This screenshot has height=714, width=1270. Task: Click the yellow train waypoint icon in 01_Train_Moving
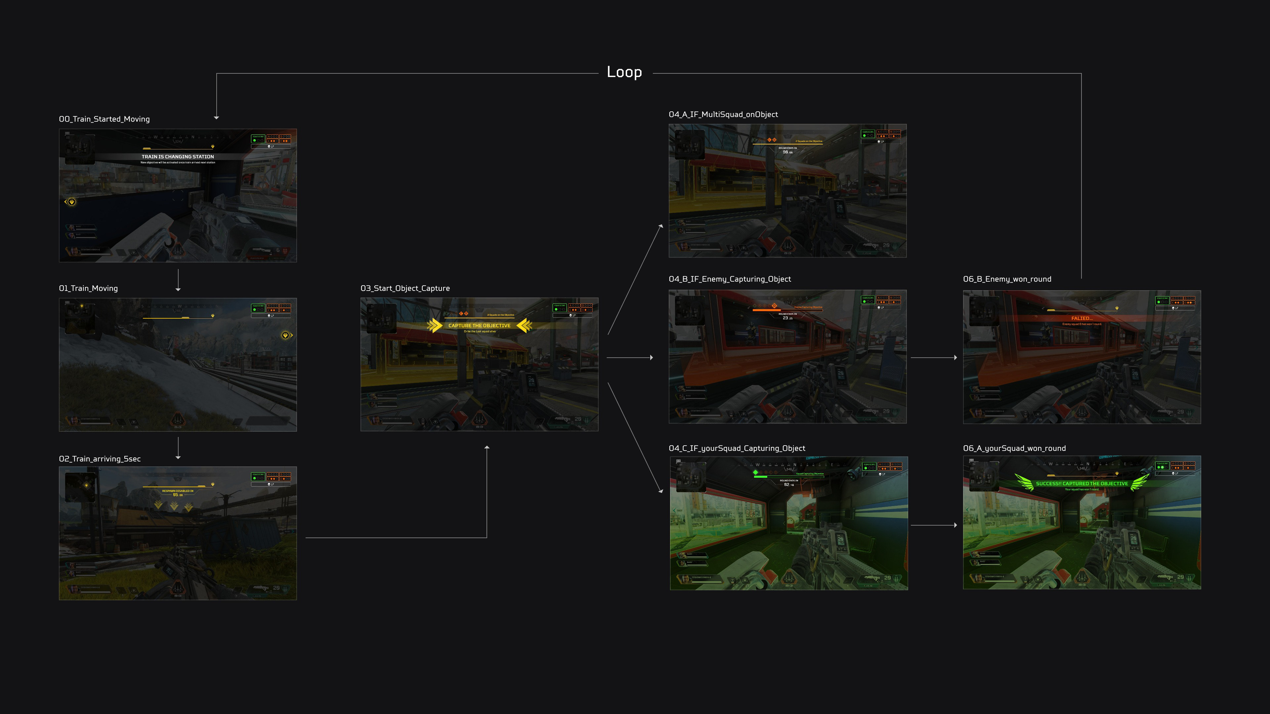(x=286, y=335)
